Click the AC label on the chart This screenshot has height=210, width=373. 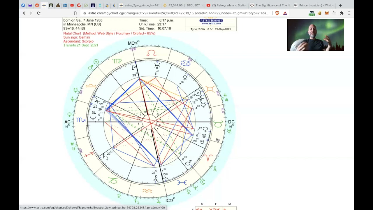[67, 122]
